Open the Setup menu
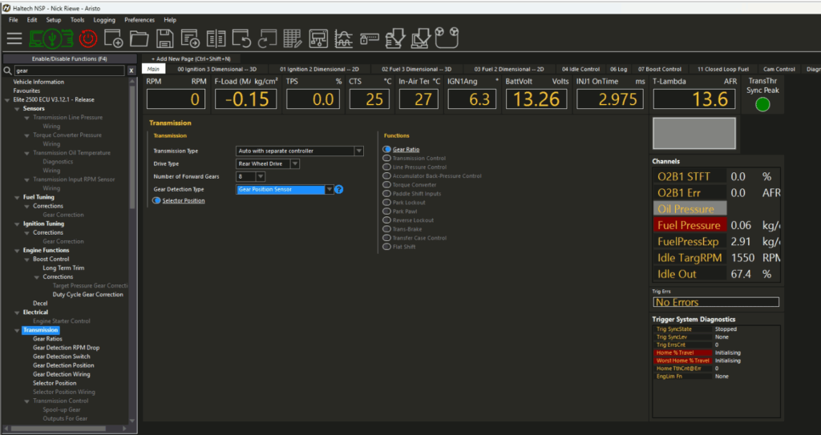 pyautogui.click(x=54, y=20)
